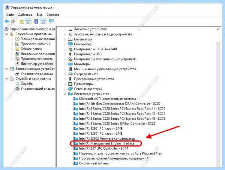The image size is (225, 170).
Task: Expand the Дисковые устройства category
Action: point(65,29)
